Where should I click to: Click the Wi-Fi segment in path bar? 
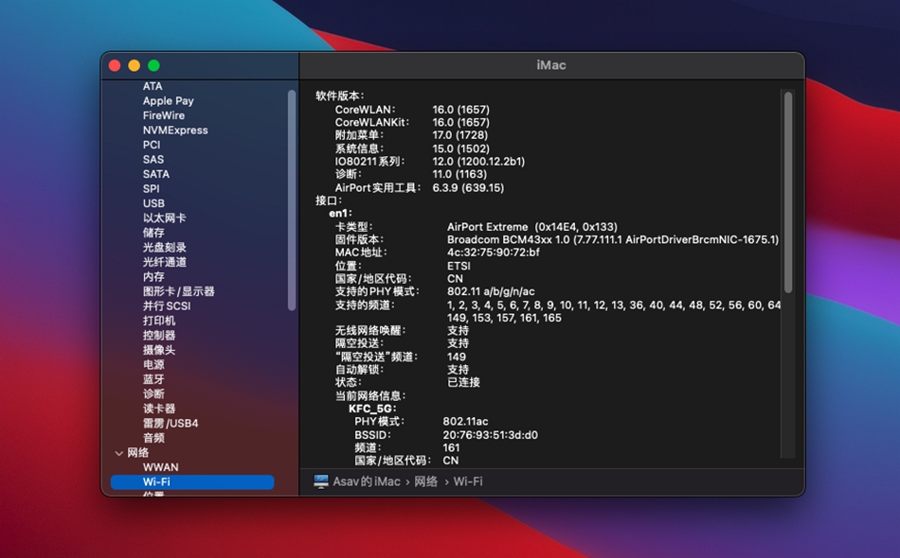[x=468, y=481]
